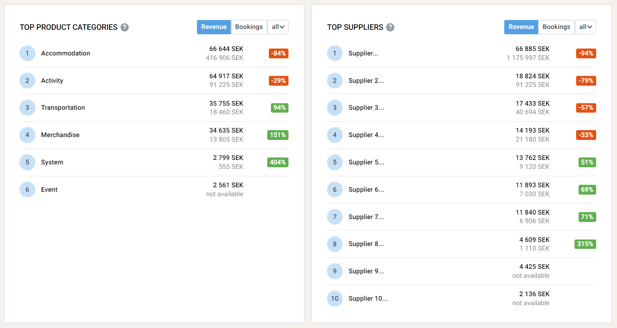Click the 416 906 SEK previous Accommodation value

point(225,58)
